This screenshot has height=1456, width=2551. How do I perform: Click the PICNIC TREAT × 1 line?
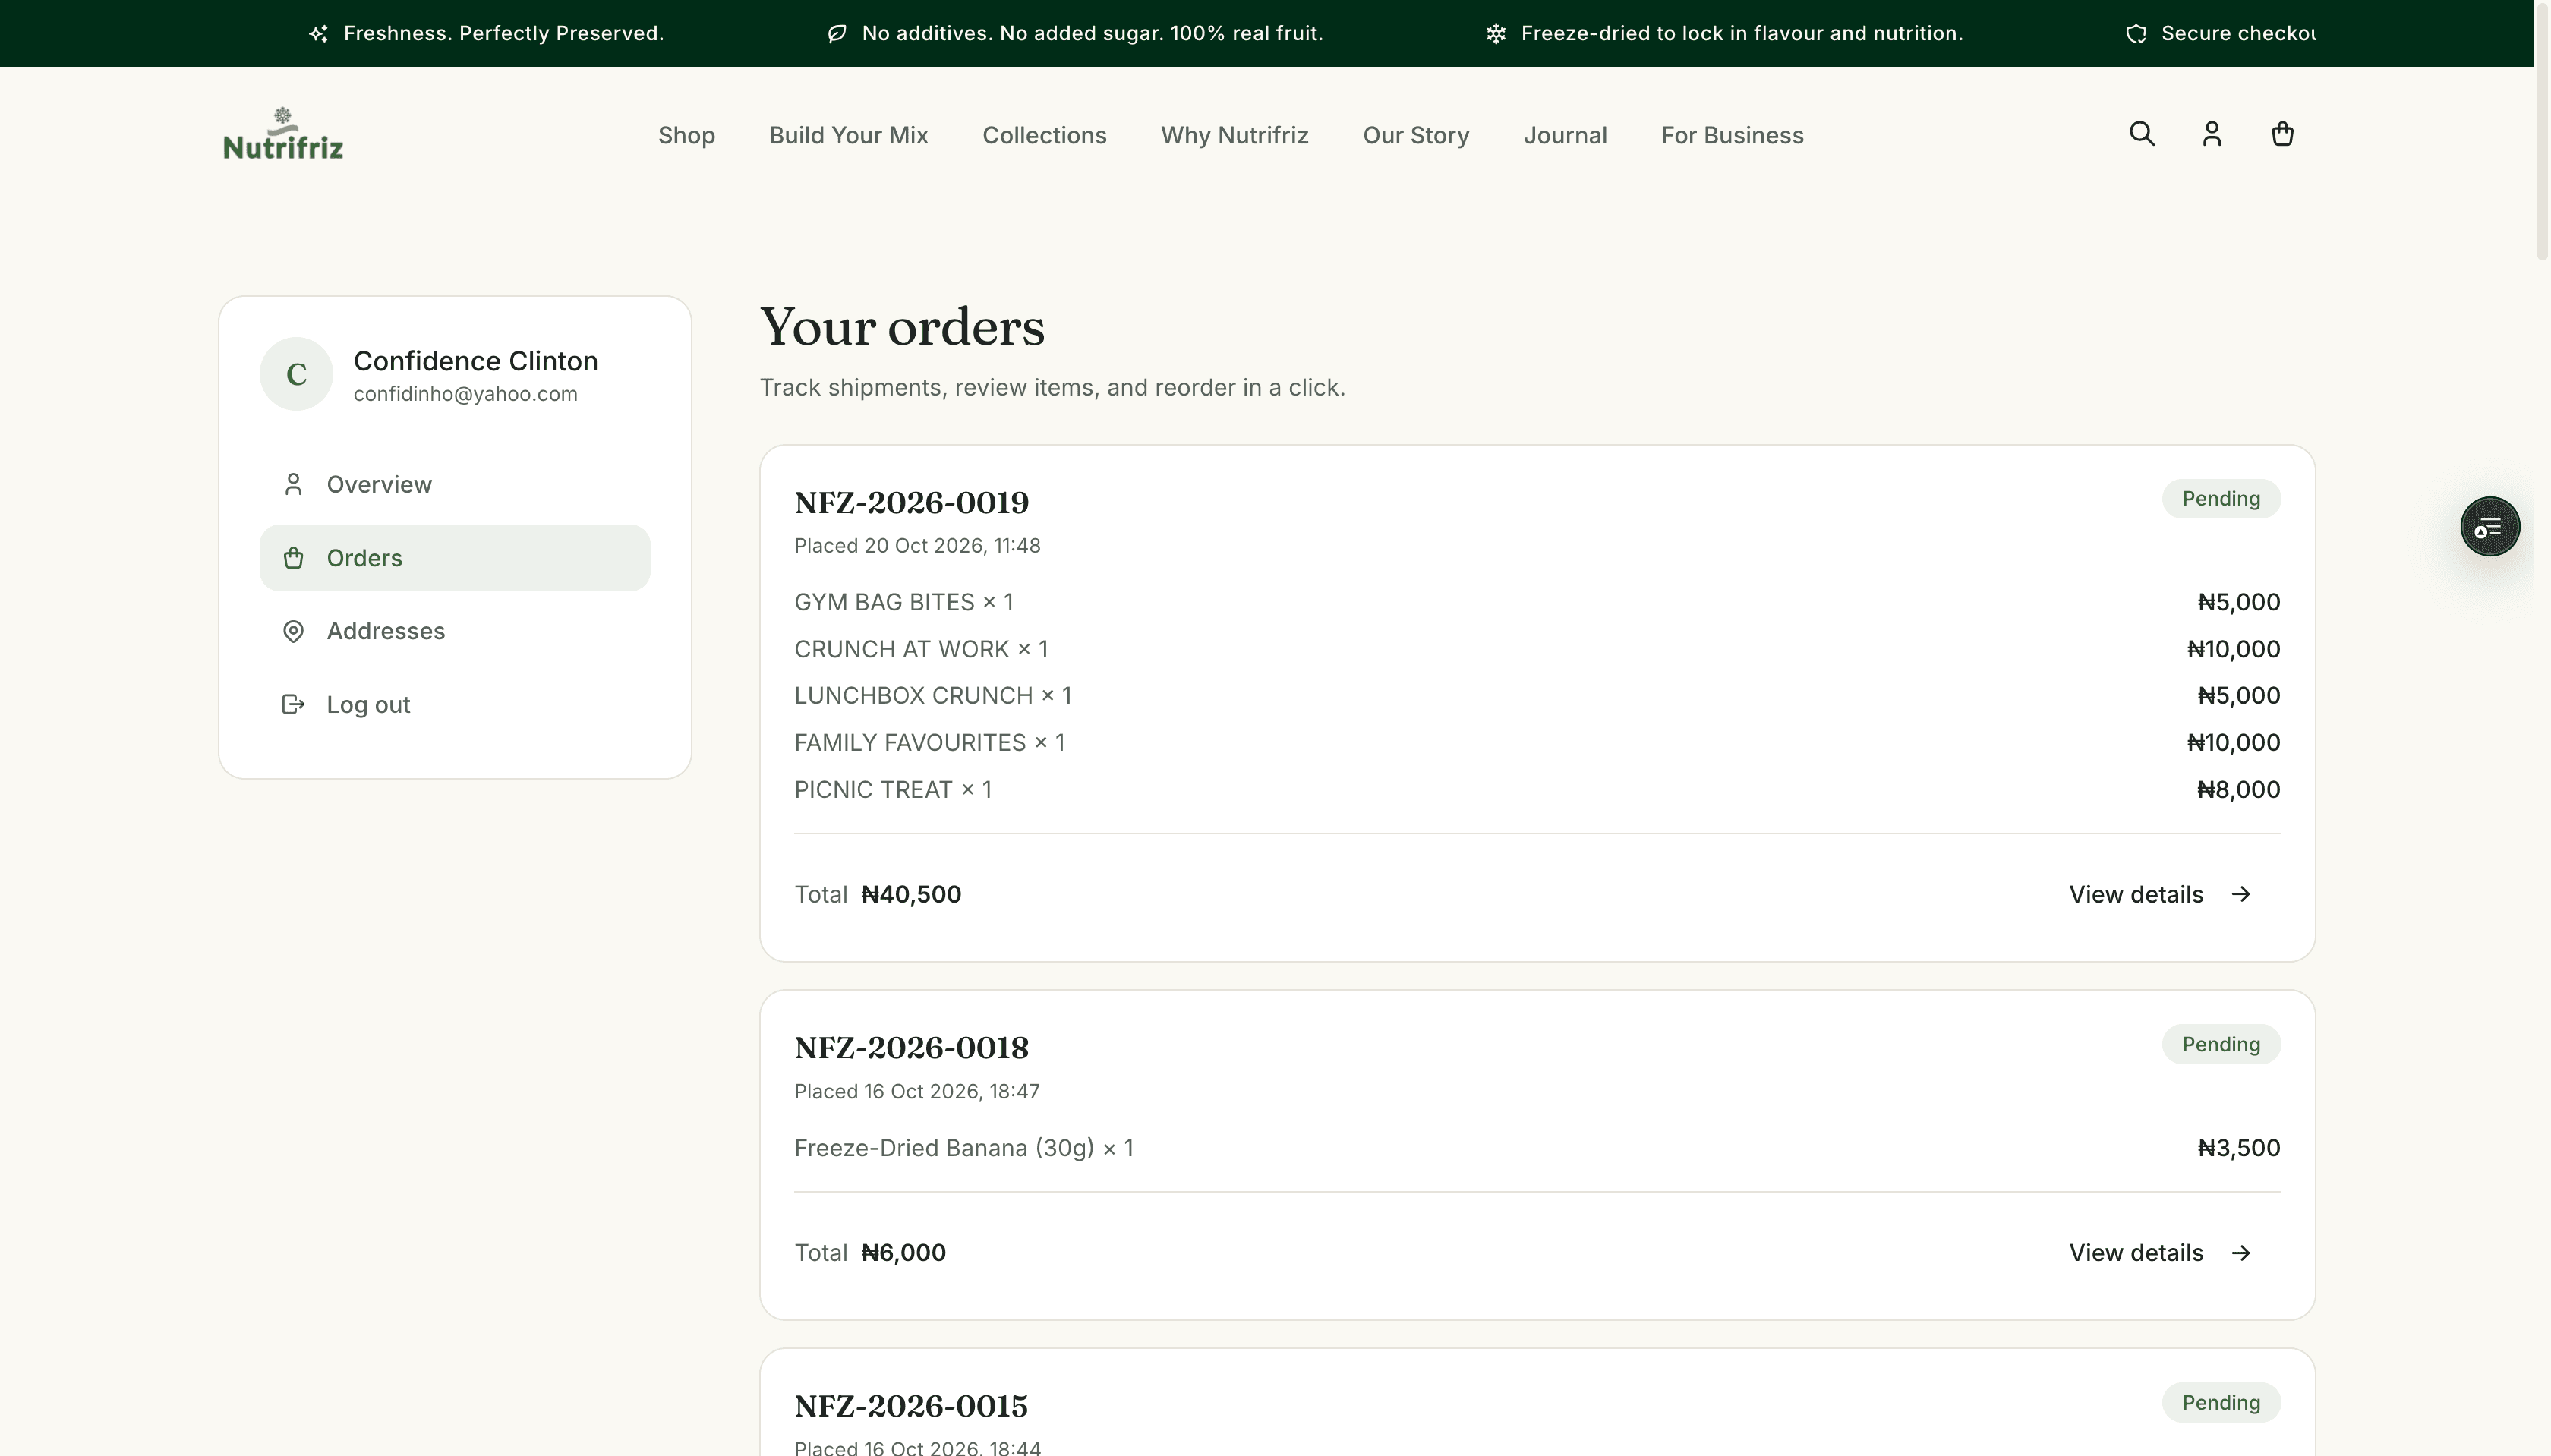coord(1537,789)
